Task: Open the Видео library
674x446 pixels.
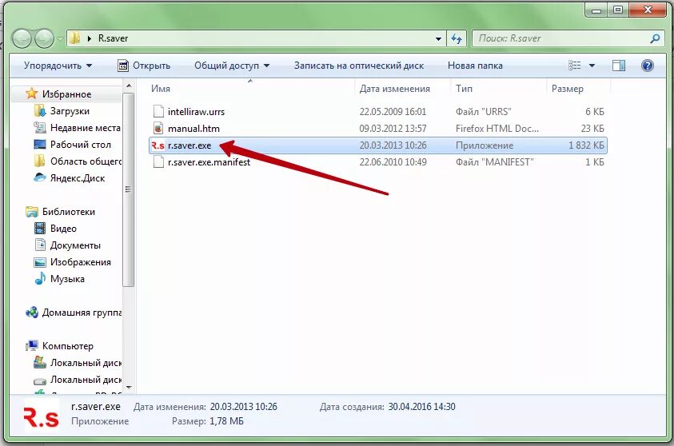Action: tap(63, 229)
